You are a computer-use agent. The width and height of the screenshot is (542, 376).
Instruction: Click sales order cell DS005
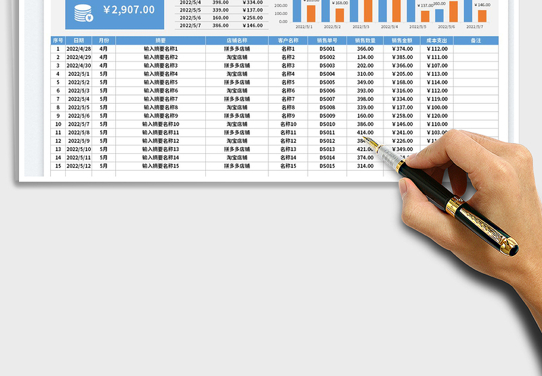[x=327, y=83]
